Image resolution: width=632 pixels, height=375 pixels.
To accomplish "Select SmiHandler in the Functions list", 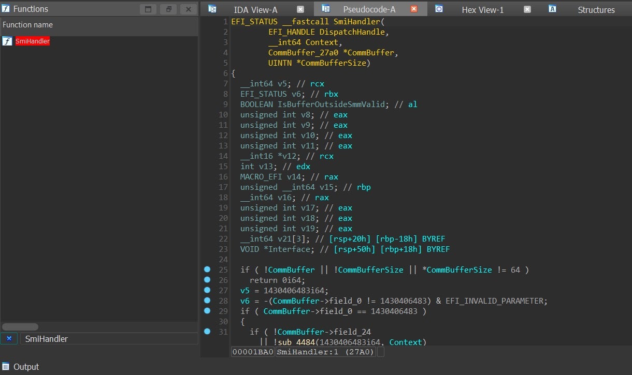I will [32, 41].
